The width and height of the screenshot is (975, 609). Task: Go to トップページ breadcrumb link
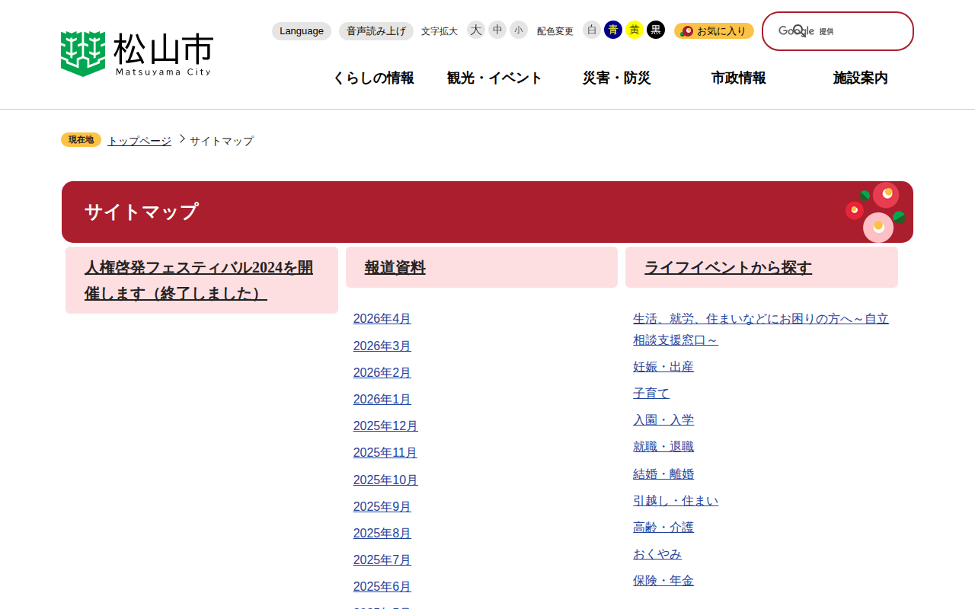pyautogui.click(x=139, y=141)
